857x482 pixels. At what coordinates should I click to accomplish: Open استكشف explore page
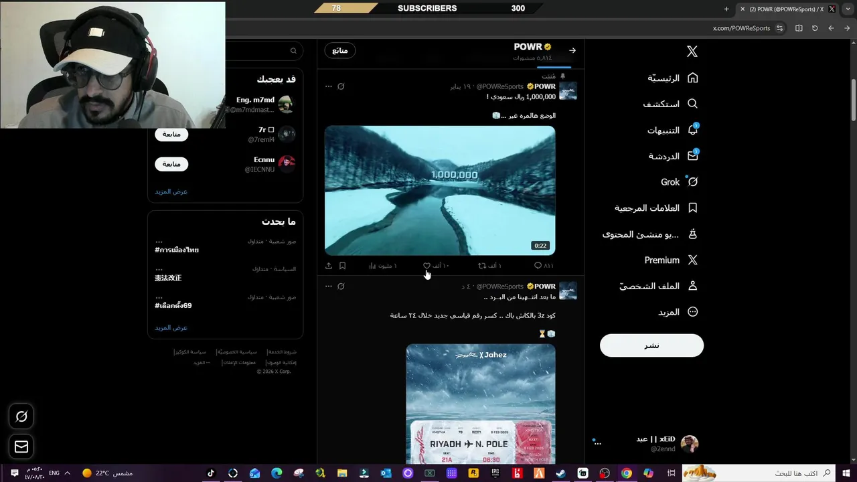point(671,104)
